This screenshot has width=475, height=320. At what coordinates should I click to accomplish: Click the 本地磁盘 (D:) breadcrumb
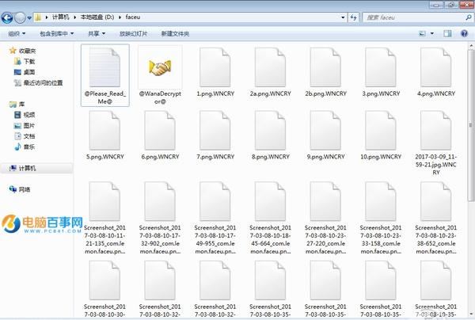(x=98, y=16)
